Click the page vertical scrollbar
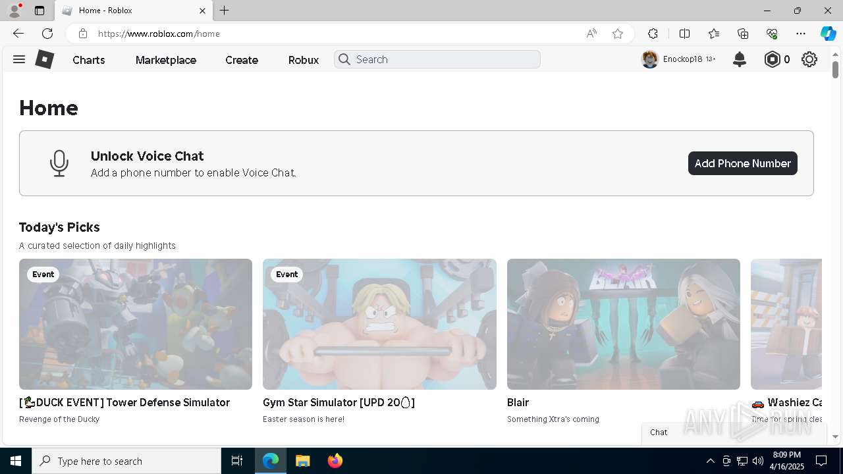 point(835,68)
